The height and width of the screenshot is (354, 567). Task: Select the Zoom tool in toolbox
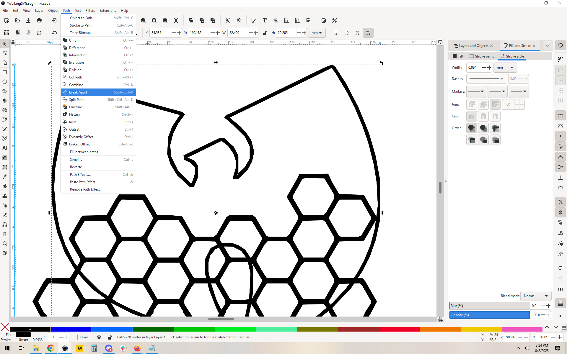click(x=5, y=244)
